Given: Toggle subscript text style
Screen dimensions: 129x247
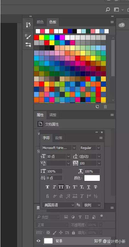Looking at the screenshot, I should [x=82, y=187].
